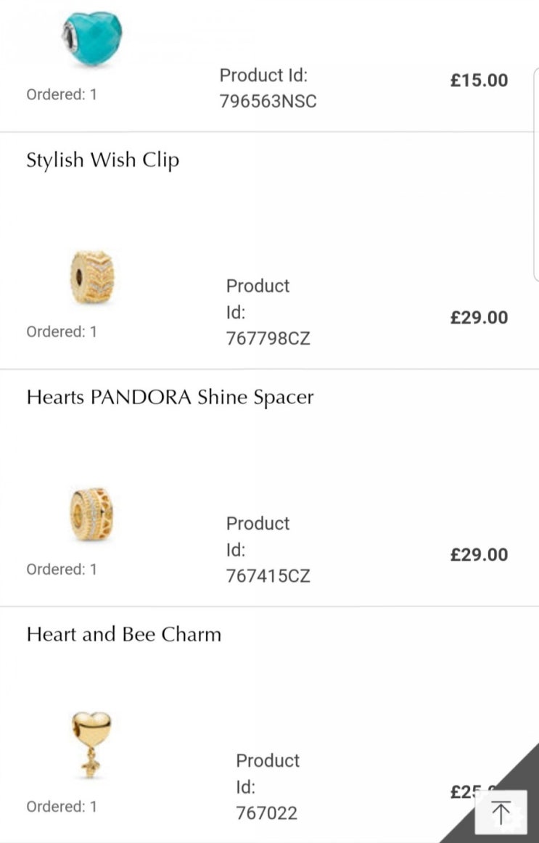This screenshot has width=539, height=843.
Task: Click the £15.00 price
Action: point(479,80)
